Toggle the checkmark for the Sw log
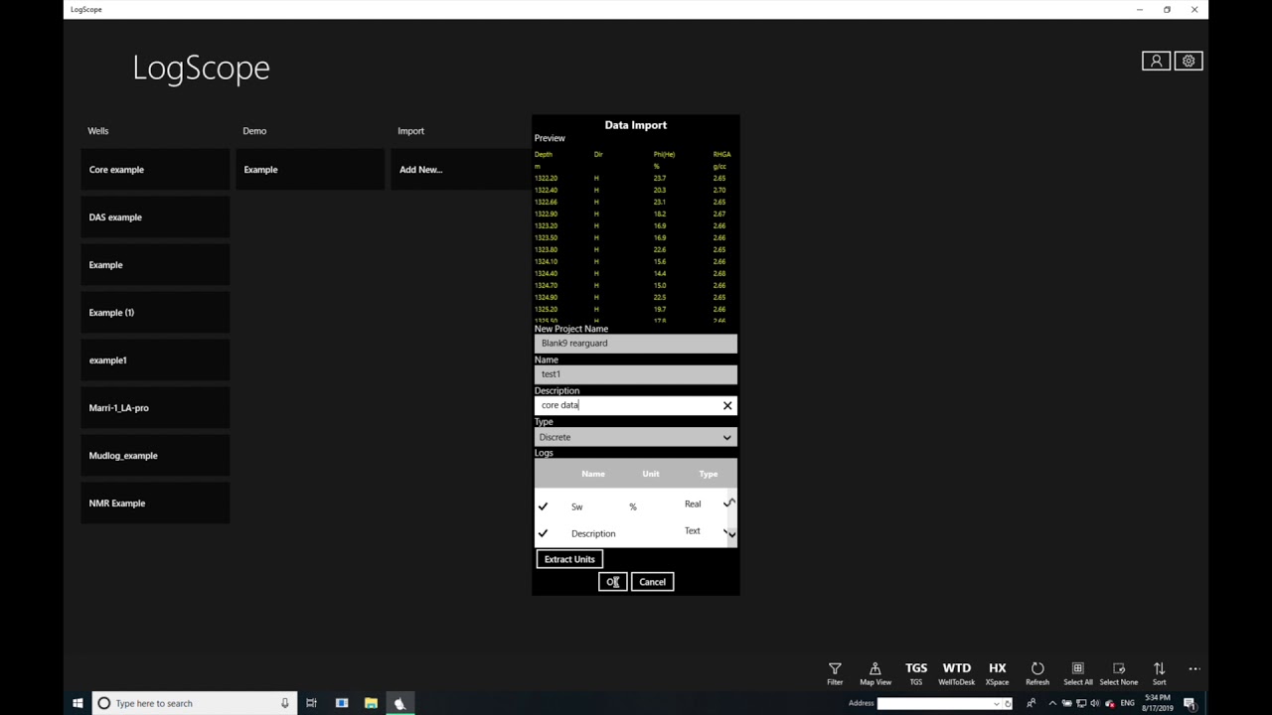Viewport: 1272px width, 715px height. pos(543,506)
